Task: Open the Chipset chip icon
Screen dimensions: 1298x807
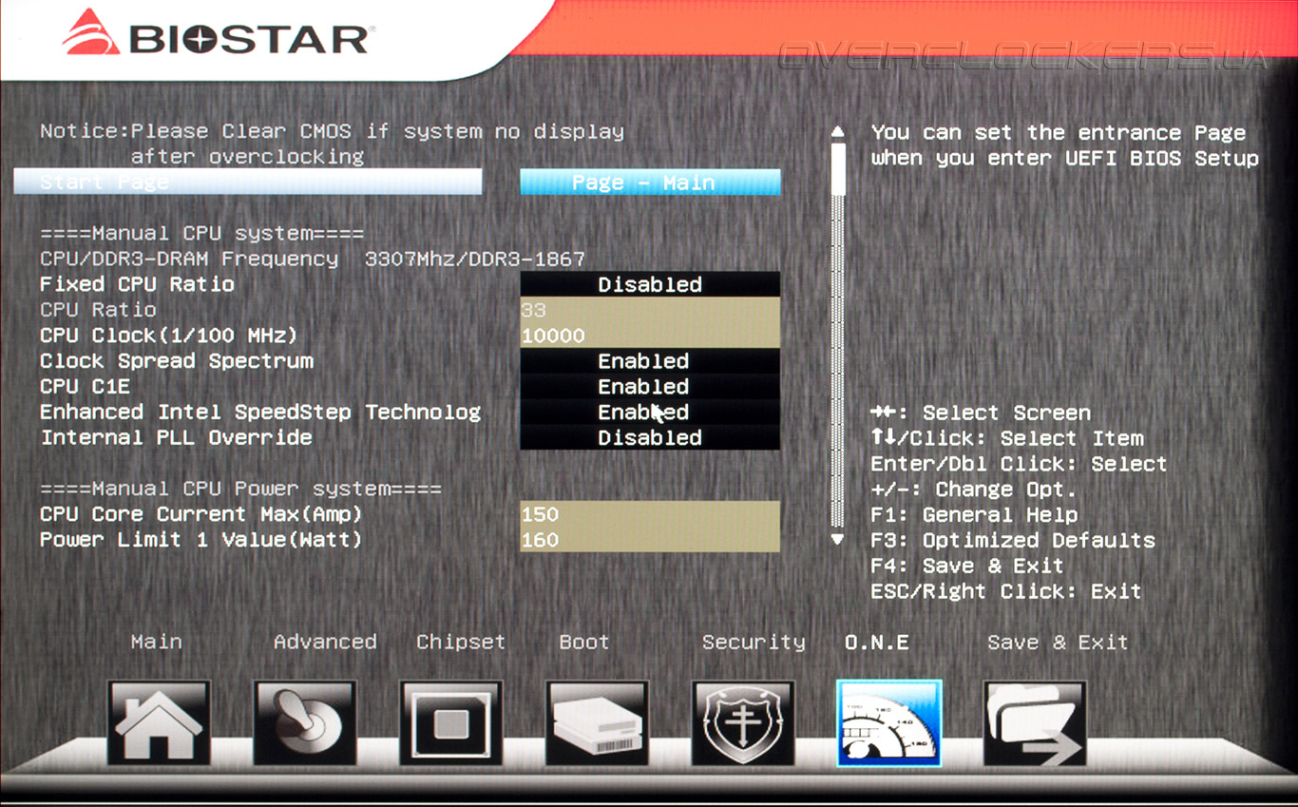Action: point(451,723)
